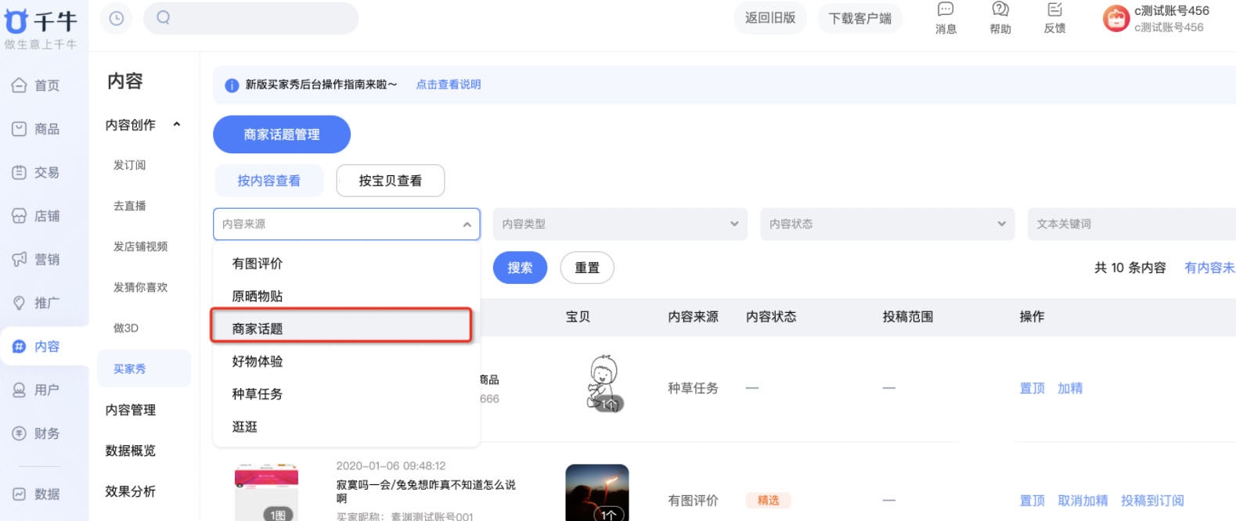
Task: Choose 种草任务 in the dropdown list
Action: click(x=258, y=394)
